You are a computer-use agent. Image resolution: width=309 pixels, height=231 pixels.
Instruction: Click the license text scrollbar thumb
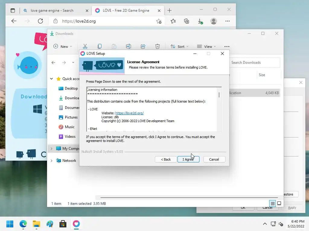click(x=219, y=95)
